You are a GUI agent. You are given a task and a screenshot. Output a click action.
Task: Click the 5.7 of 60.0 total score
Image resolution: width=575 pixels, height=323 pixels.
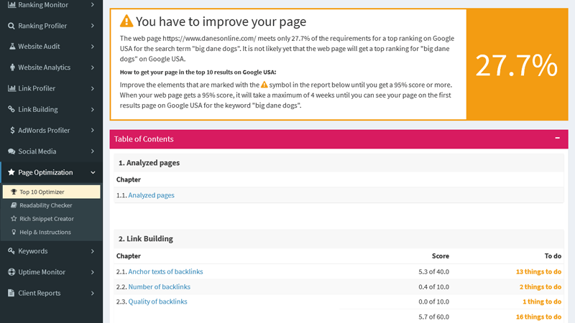433,317
